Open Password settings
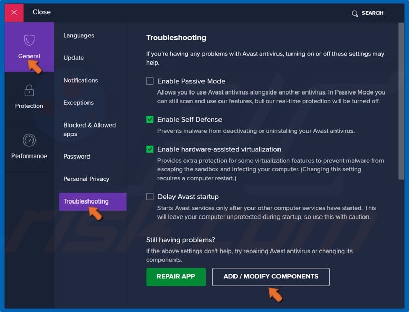This screenshot has height=312, width=409. pyautogui.click(x=77, y=157)
